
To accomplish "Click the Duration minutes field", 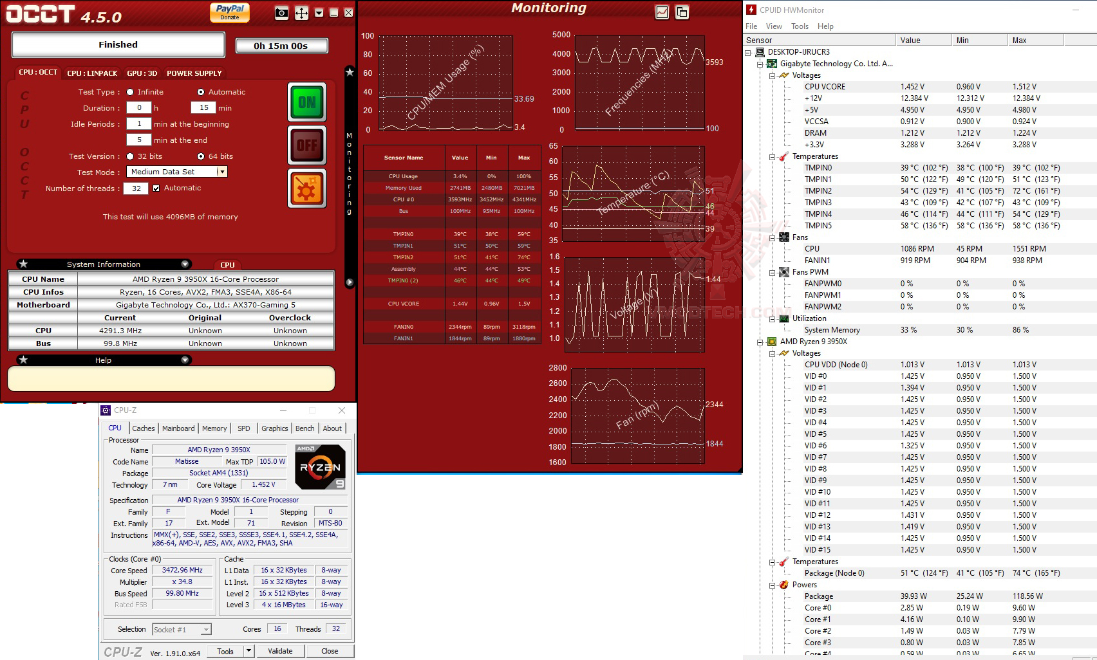I will 203,108.
